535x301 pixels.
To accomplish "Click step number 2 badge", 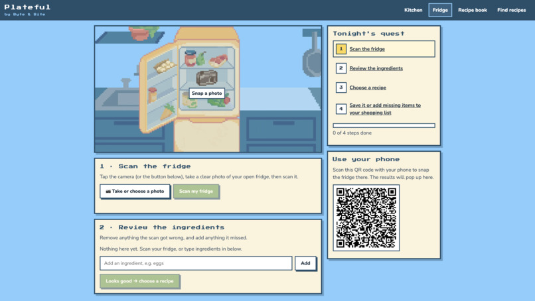I will point(341,68).
